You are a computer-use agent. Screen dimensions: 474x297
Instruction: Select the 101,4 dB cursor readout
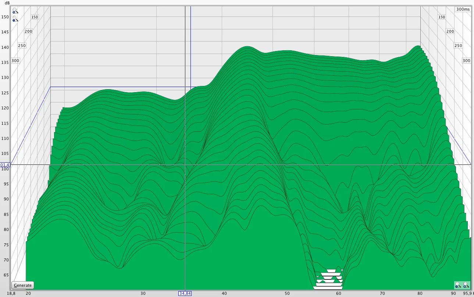click(x=5, y=165)
